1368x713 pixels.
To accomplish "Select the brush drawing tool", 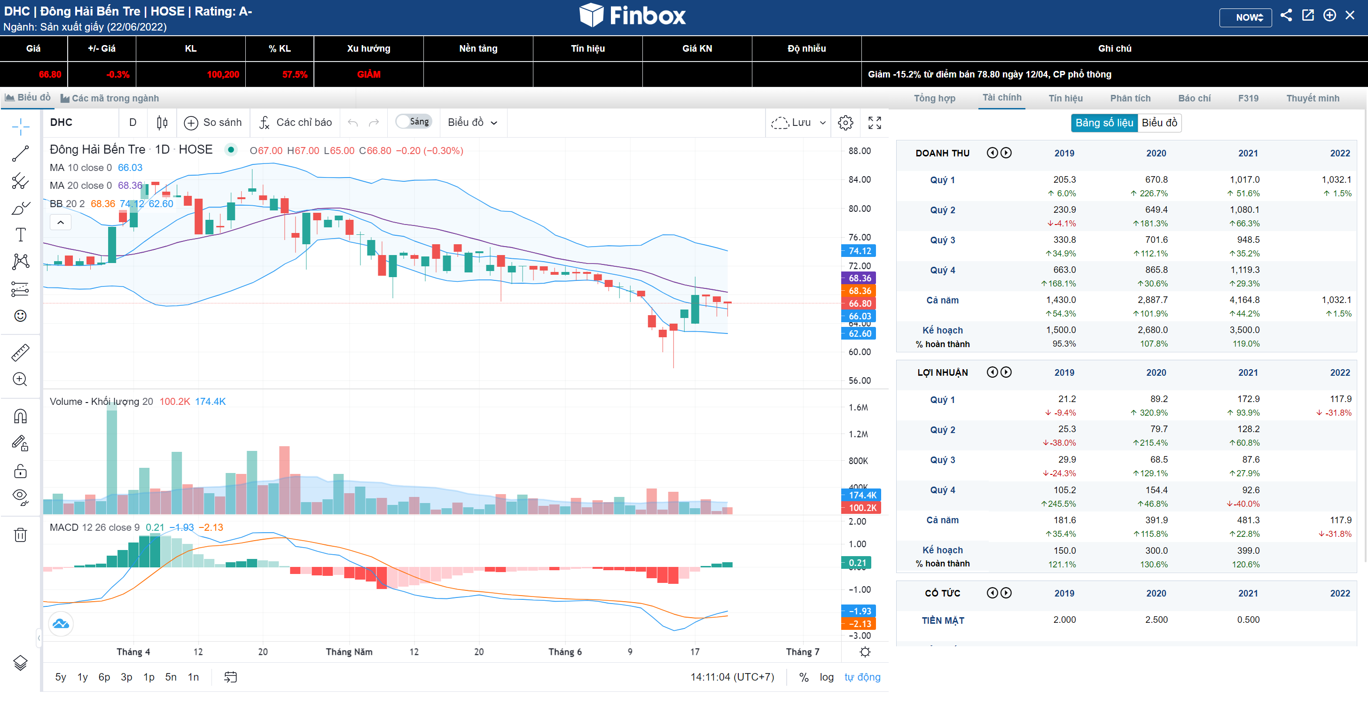I will [20, 208].
